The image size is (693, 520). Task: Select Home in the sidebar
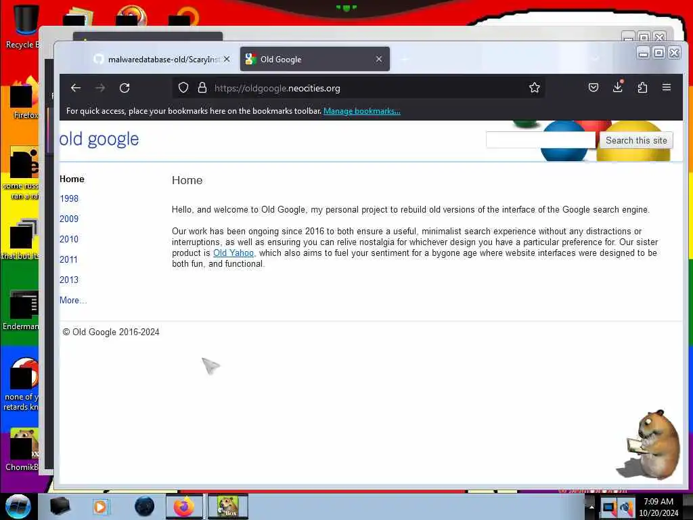point(72,179)
